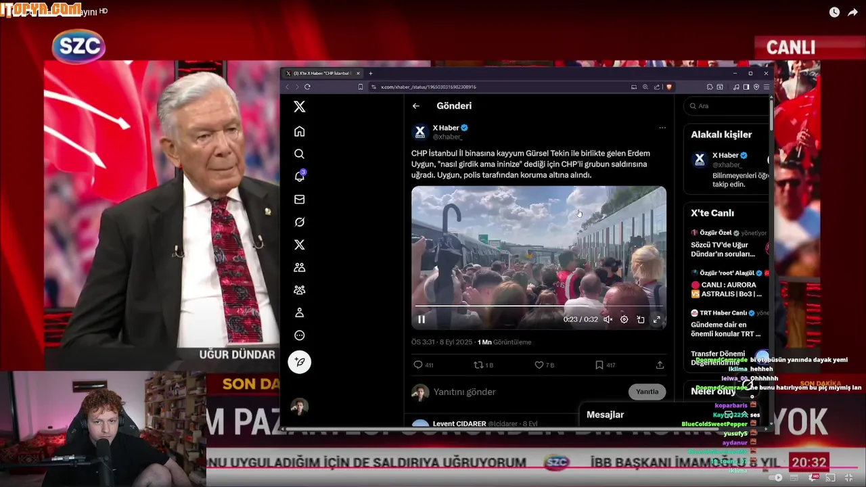
Task: Open the account avatar menu in X sidebar
Action: (x=300, y=407)
